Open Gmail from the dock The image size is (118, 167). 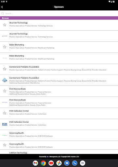[x=35, y=163]
